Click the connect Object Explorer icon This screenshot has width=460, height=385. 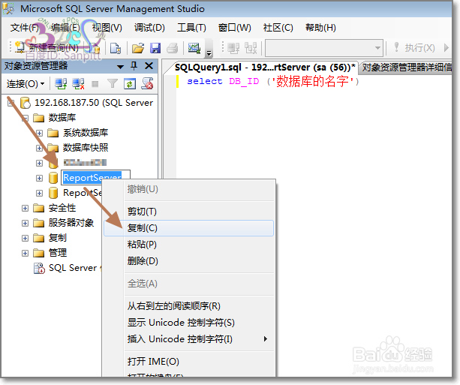[x=61, y=84]
